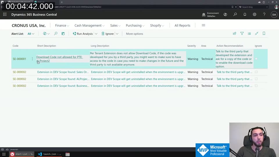Image resolution: width=279 pixels, height=157 pixels.
Task: Click the share icon in action bar
Action: click(x=235, y=34)
